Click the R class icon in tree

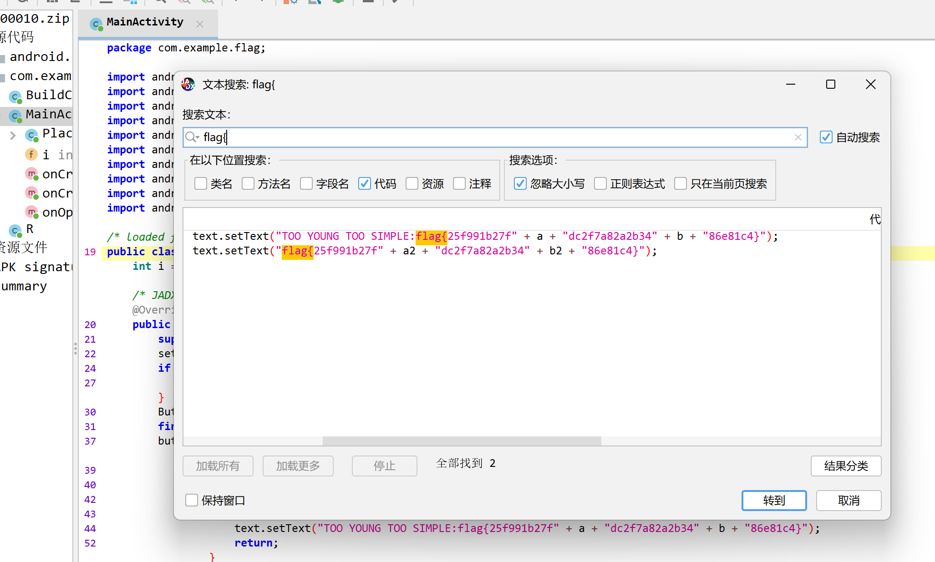click(x=15, y=230)
